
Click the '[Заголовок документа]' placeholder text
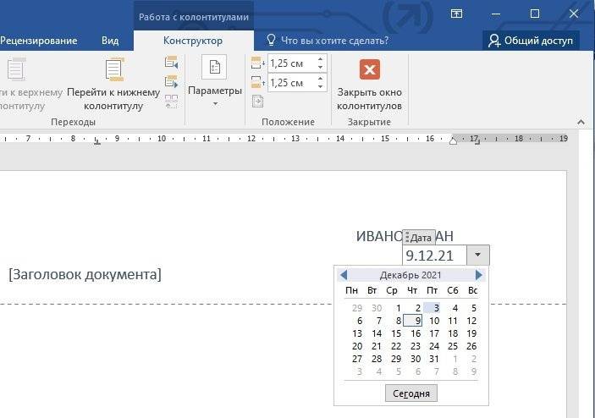click(85, 274)
